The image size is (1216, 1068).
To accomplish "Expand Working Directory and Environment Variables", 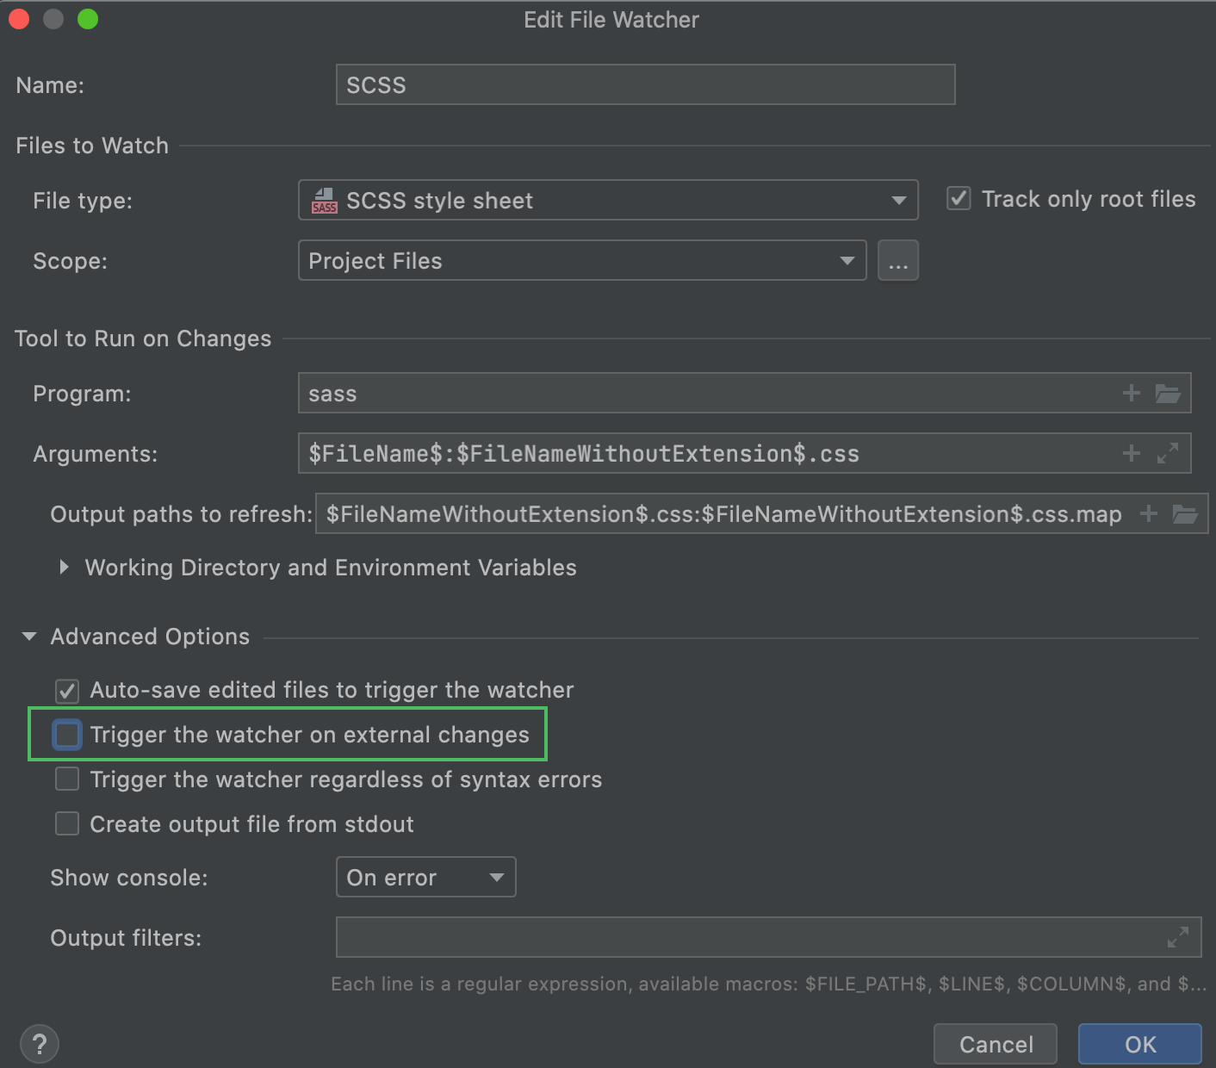I will [65, 567].
